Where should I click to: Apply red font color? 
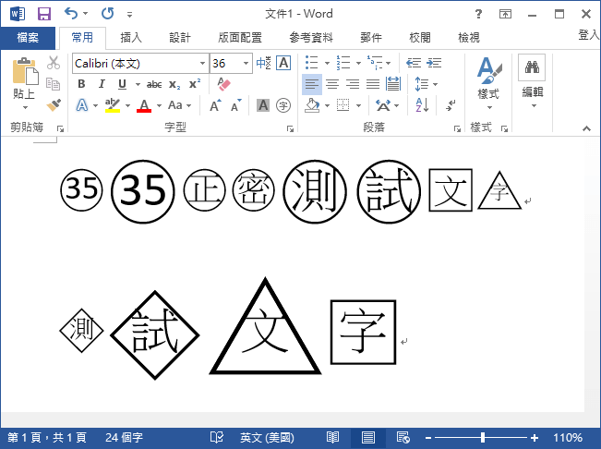(x=144, y=105)
